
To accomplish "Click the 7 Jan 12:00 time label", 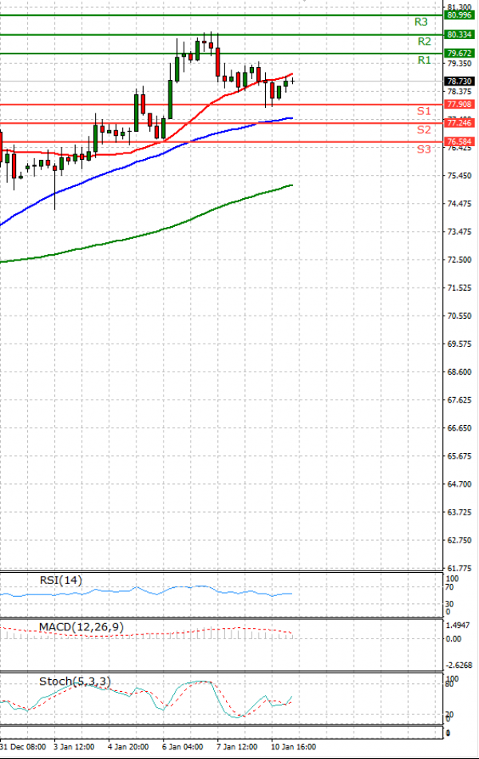I will (236, 747).
